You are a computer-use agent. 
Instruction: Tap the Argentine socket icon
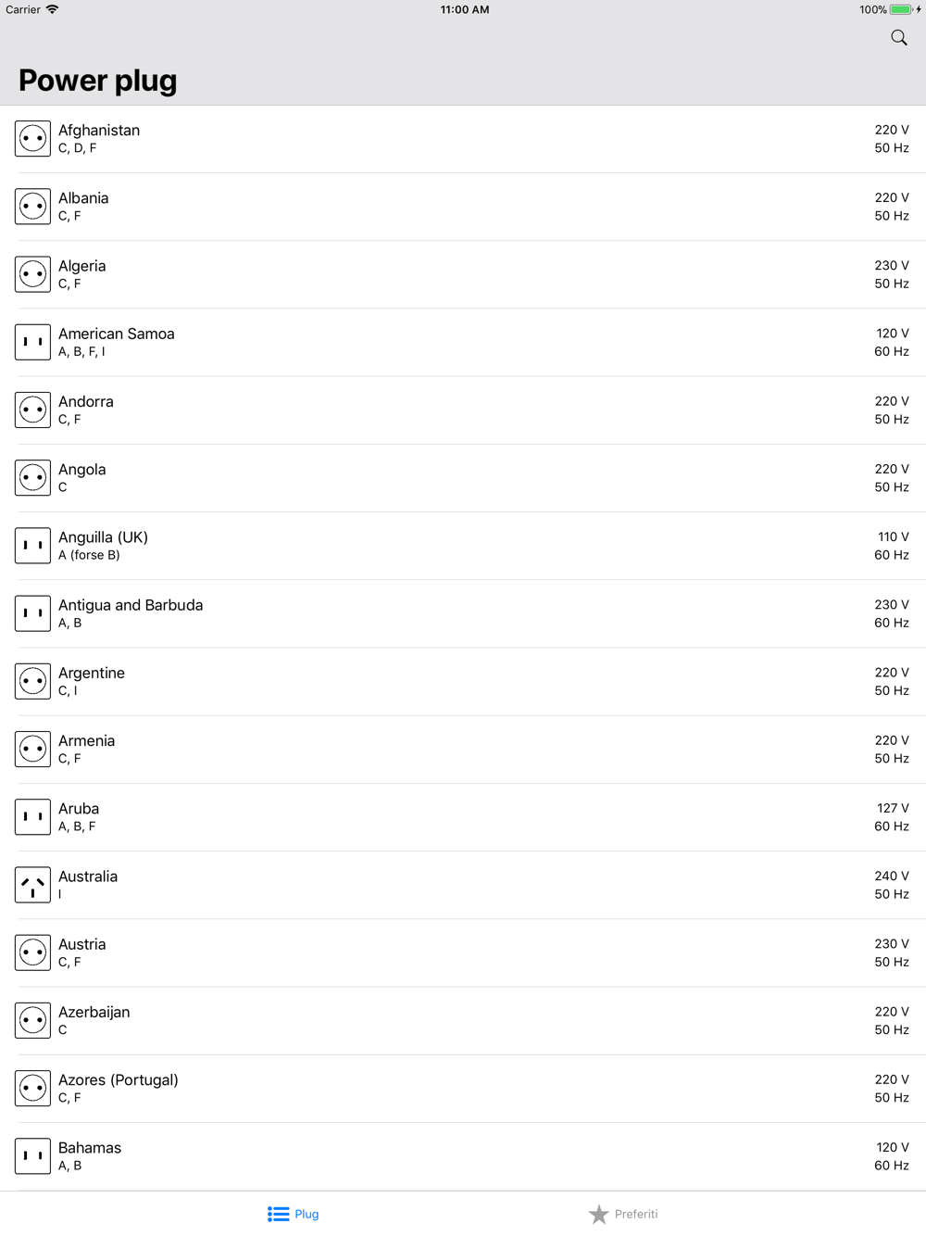[x=32, y=681]
